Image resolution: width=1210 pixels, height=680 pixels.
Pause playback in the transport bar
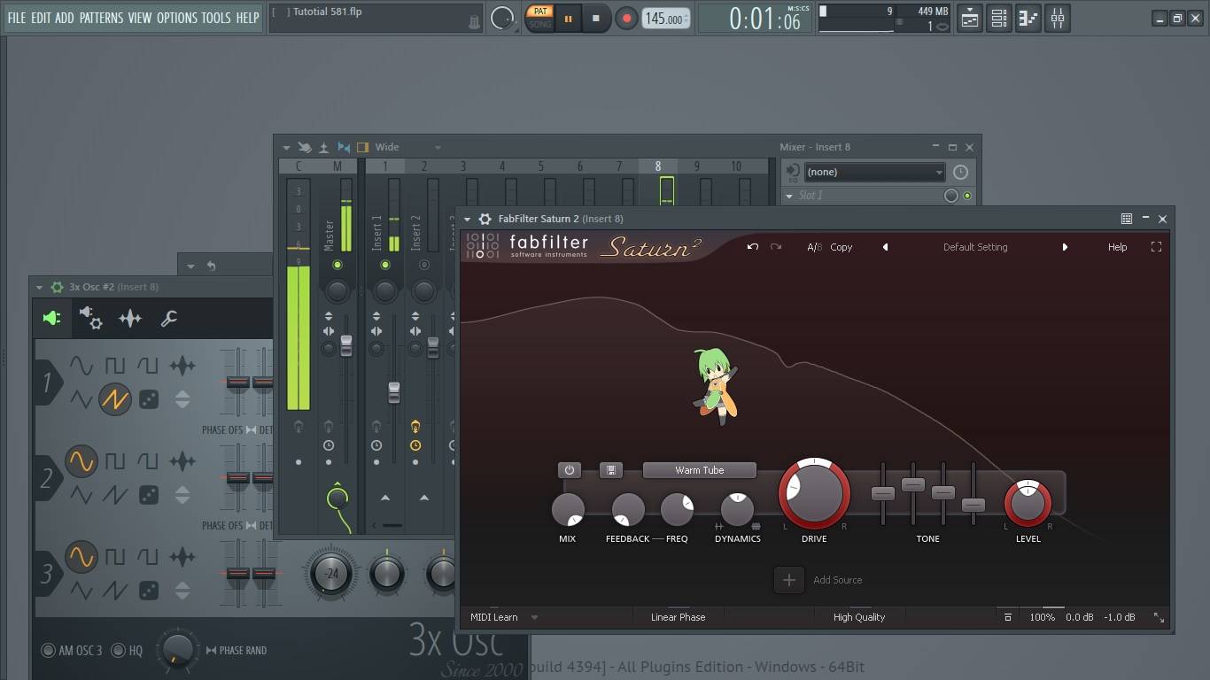pyautogui.click(x=568, y=18)
